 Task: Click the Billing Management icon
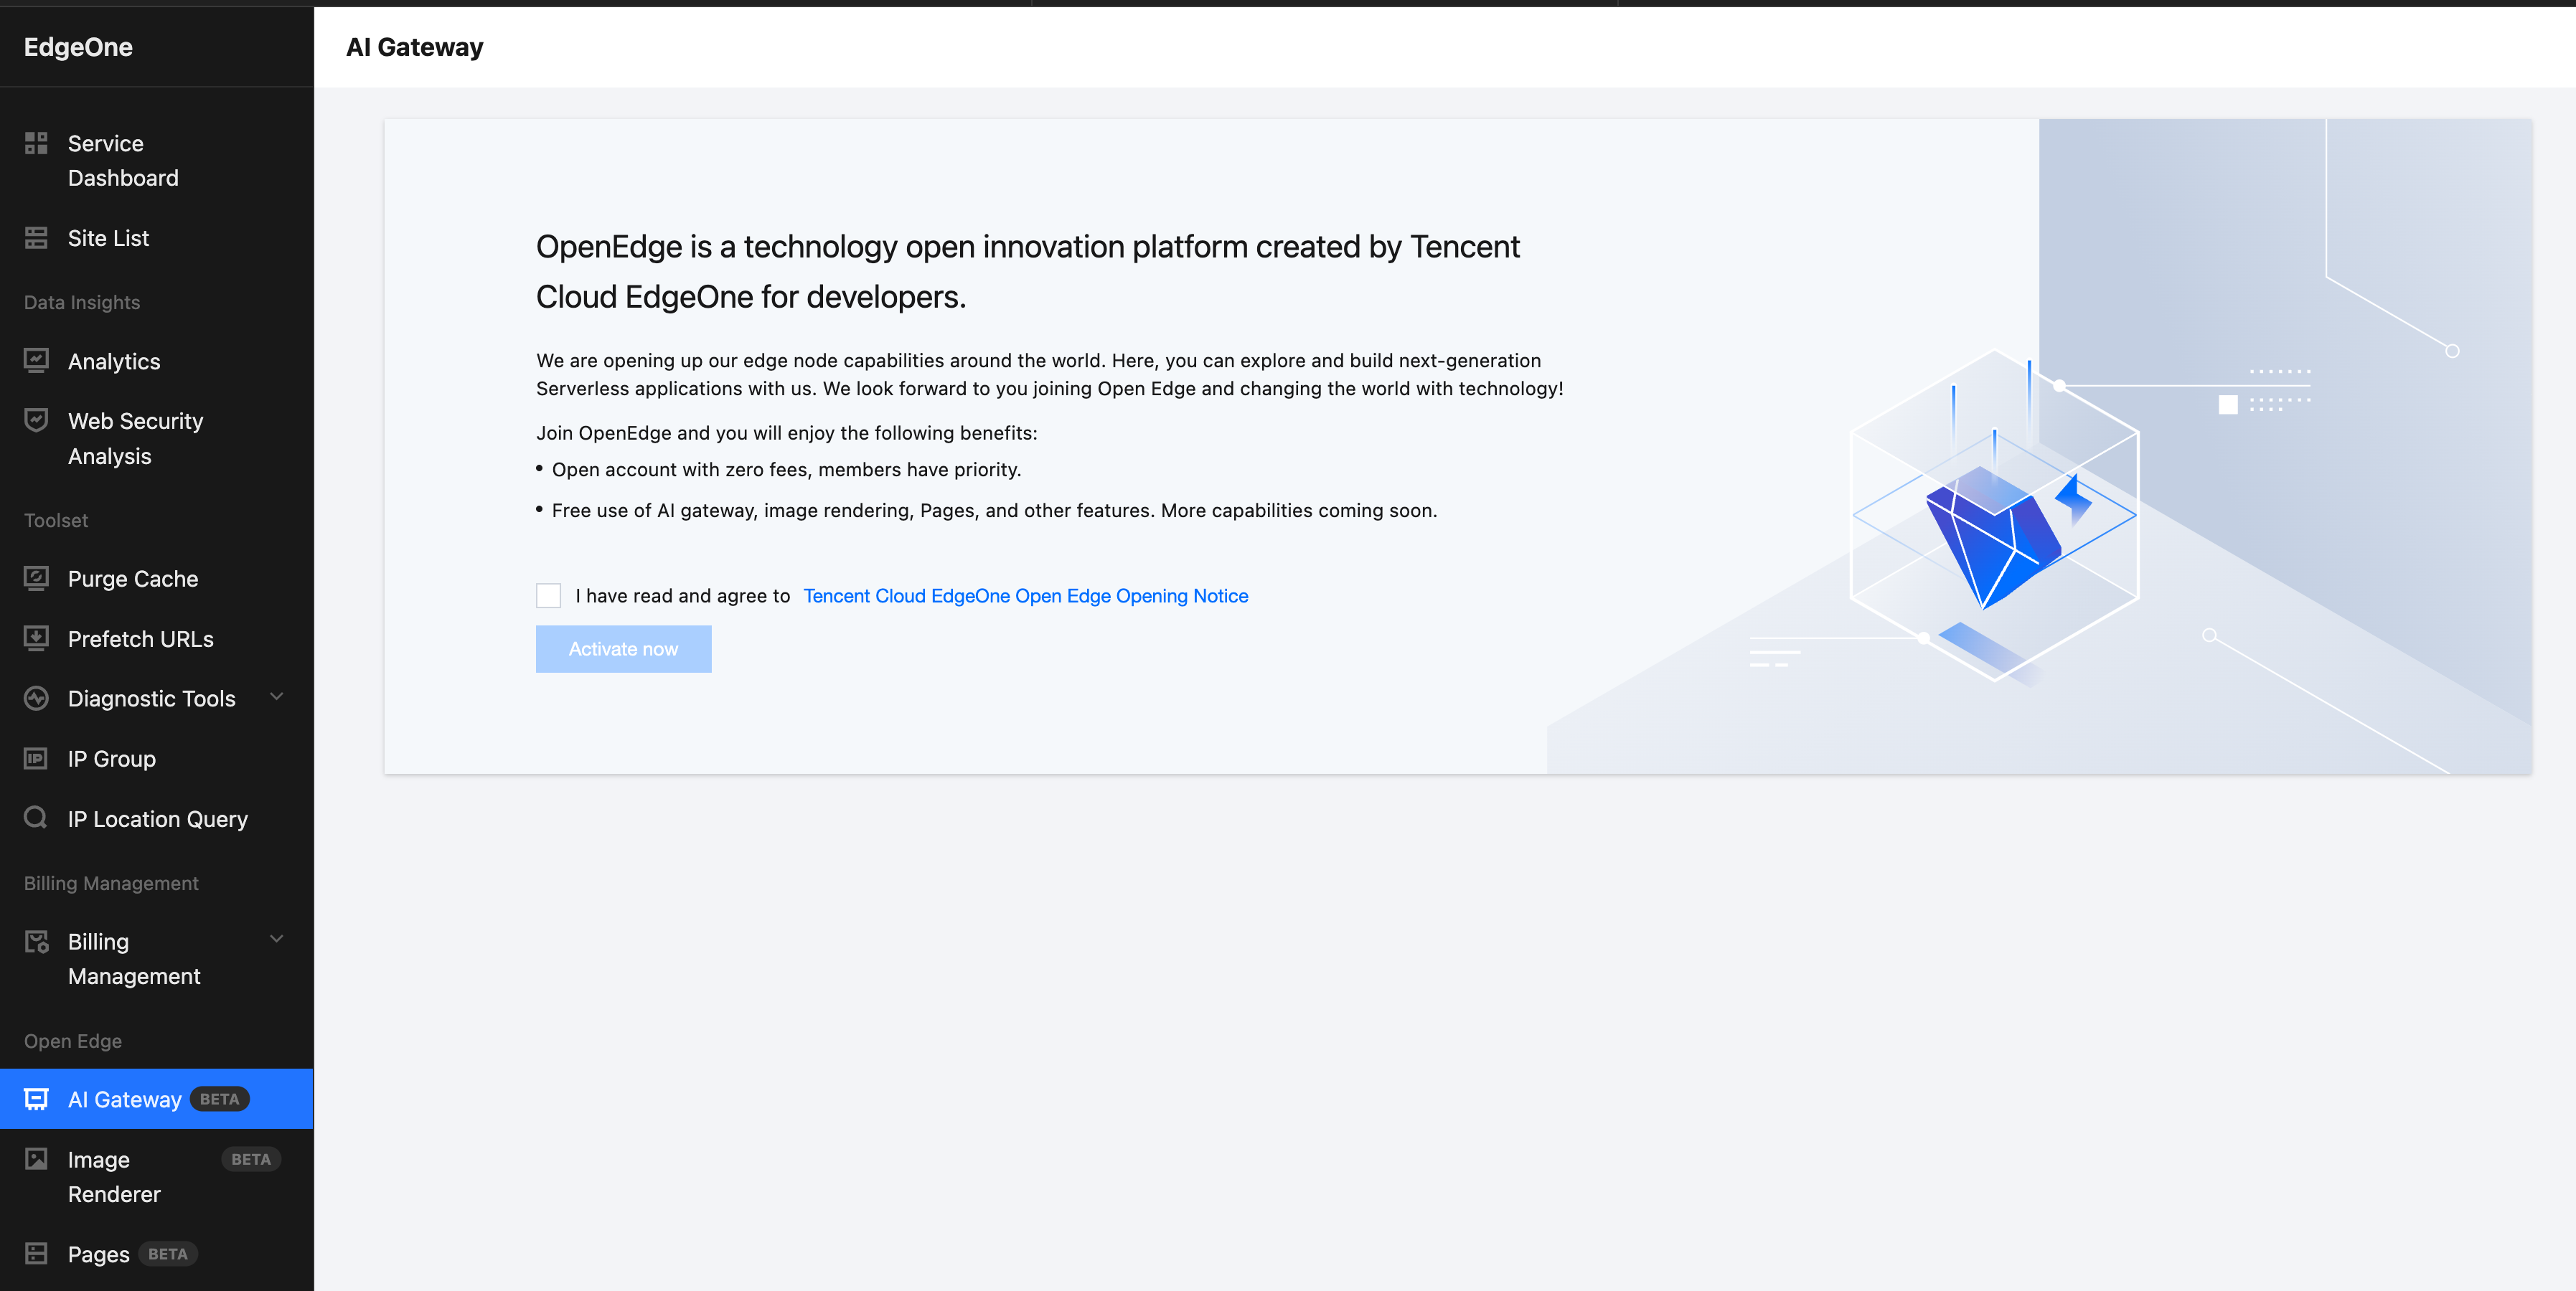click(36, 941)
